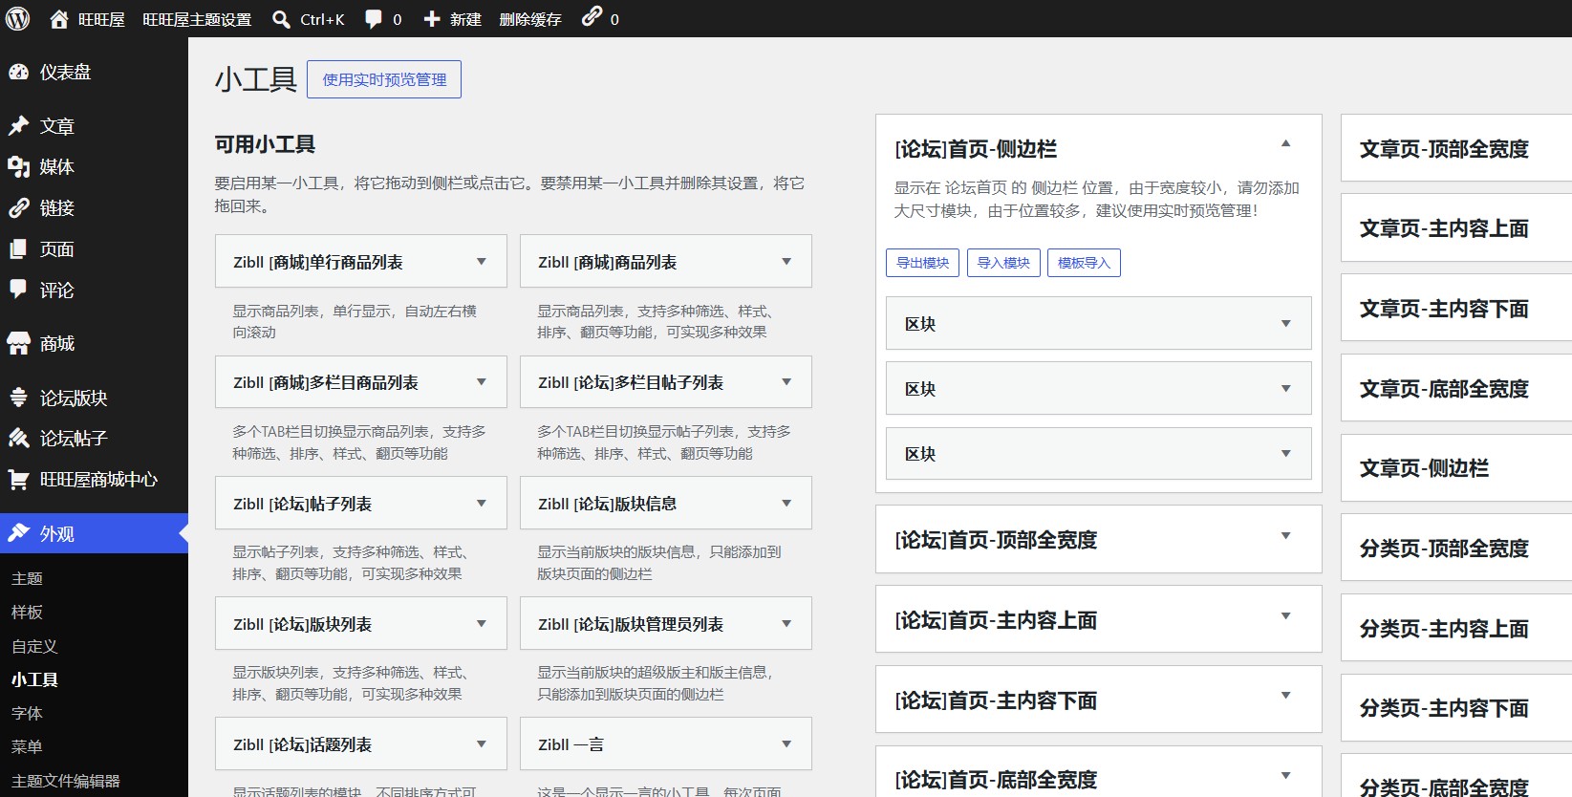Click the WordPress logo icon
The image size is (1572, 797).
(18, 18)
